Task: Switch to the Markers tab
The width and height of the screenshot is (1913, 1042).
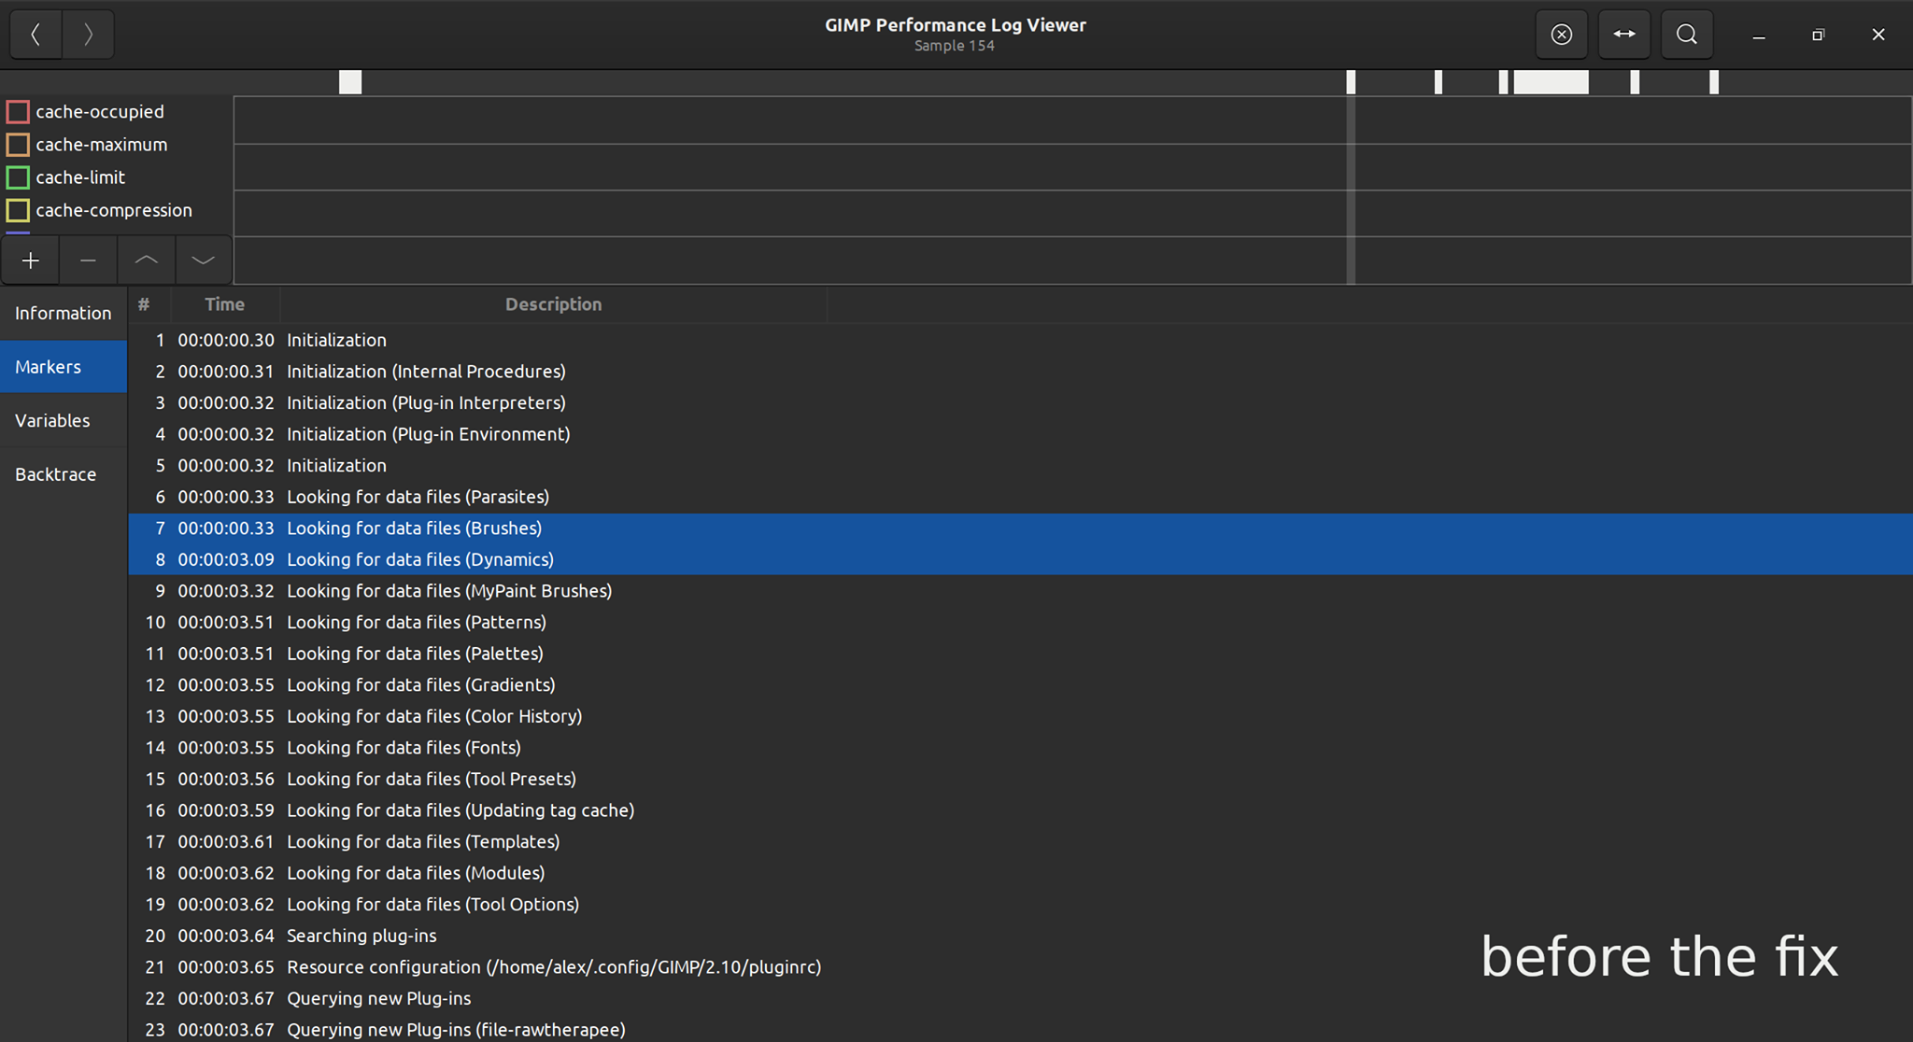Action: pyautogui.click(x=64, y=367)
